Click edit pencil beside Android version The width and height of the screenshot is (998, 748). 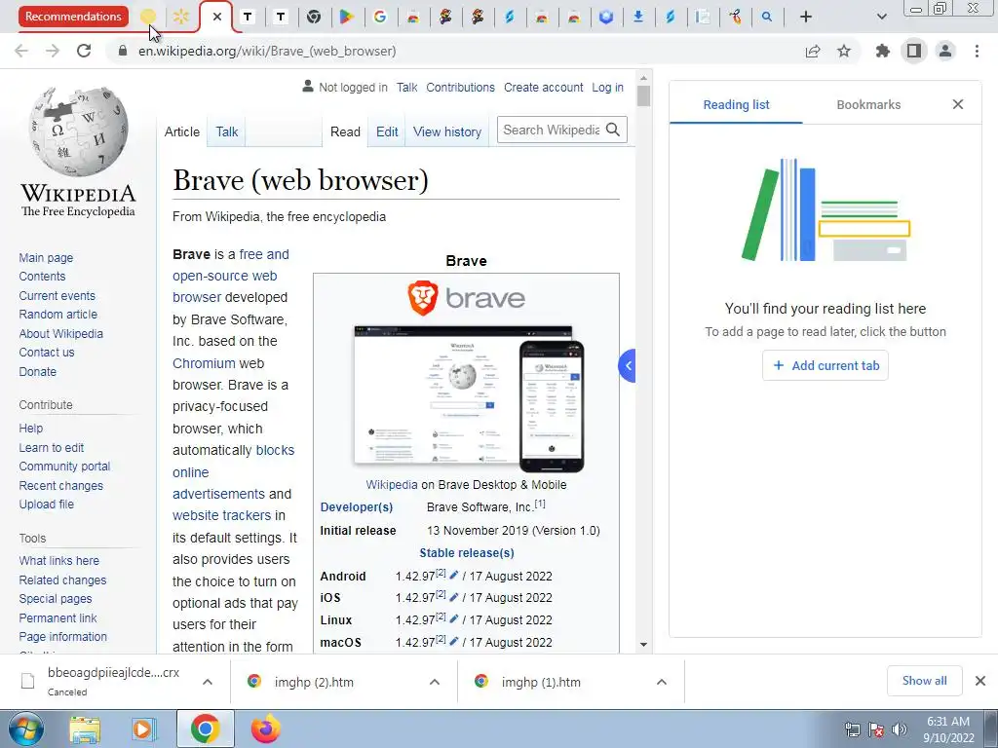pyautogui.click(x=454, y=575)
